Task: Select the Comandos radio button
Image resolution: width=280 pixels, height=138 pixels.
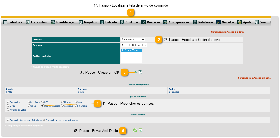Action: pos(8,102)
